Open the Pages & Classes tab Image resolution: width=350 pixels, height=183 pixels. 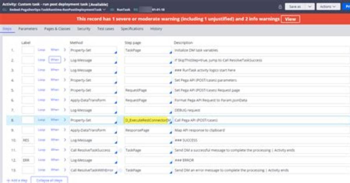click(x=57, y=29)
